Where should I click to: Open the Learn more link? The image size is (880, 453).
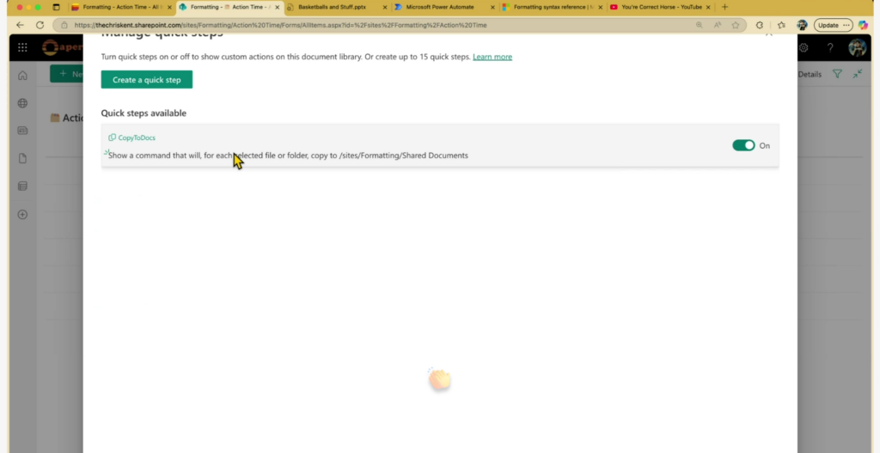coord(492,57)
